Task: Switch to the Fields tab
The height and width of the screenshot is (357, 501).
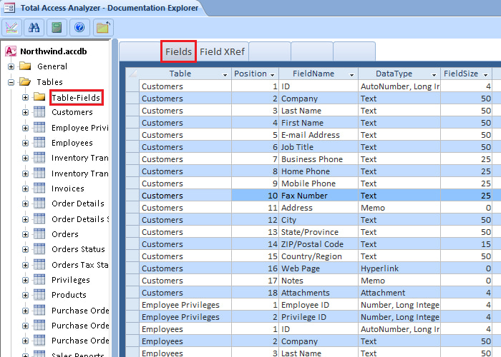Action: click(x=178, y=51)
